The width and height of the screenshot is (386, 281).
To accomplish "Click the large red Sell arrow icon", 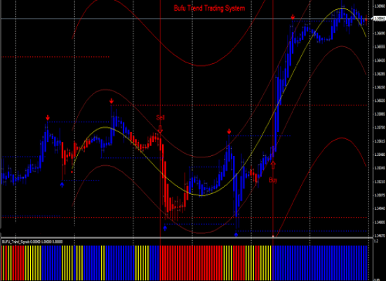I will pos(160,129).
